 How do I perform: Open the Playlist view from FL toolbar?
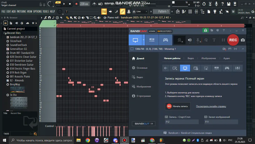178,11
